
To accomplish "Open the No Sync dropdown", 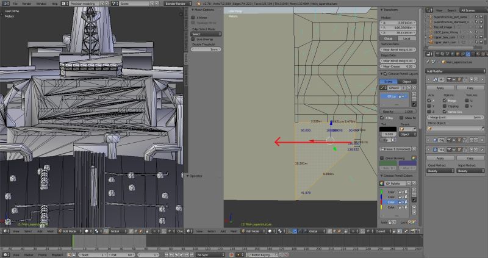I will pyautogui.click(x=210, y=254).
